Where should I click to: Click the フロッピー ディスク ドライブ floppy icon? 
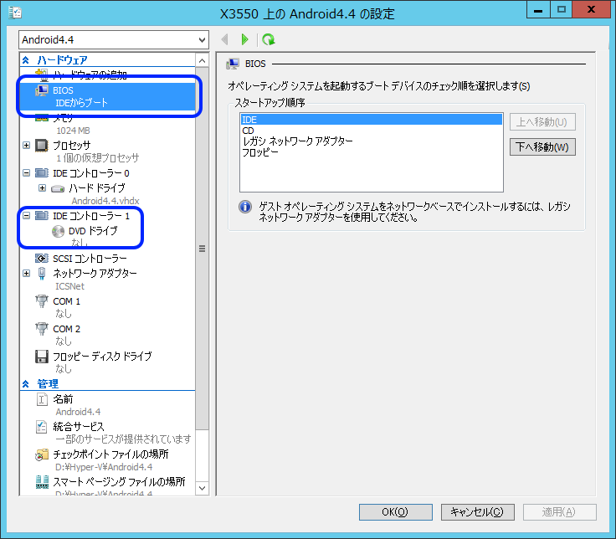coord(42,357)
